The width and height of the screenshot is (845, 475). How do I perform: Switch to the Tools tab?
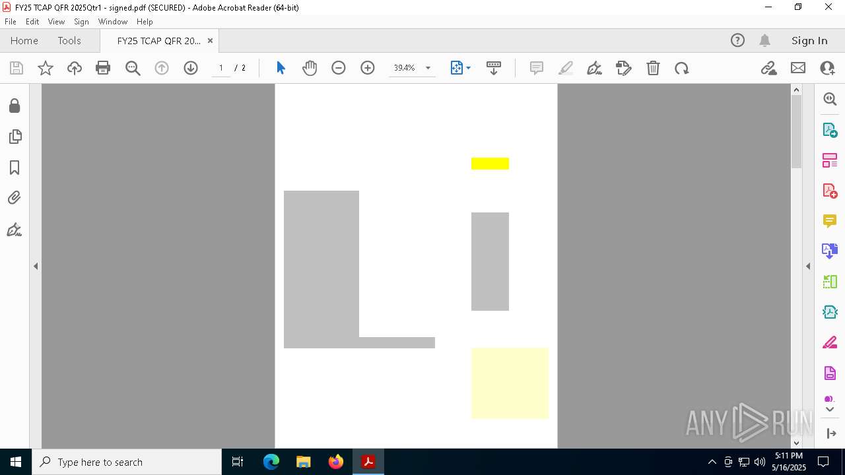[x=69, y=40]
